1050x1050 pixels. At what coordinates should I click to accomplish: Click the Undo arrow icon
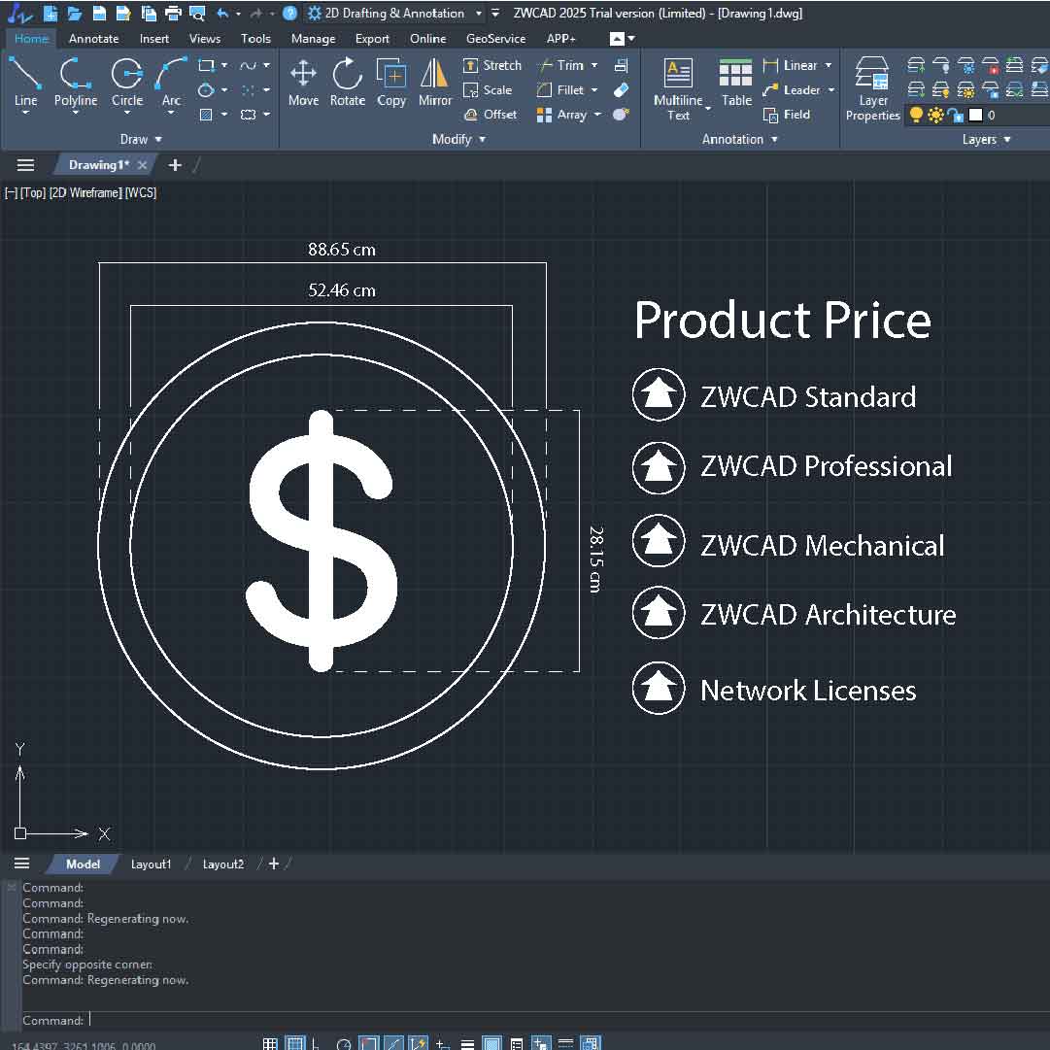[x=223, y=13]
